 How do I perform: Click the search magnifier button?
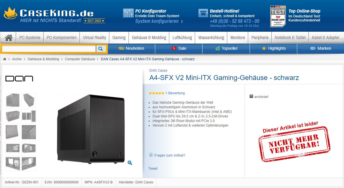coord(101,49)
